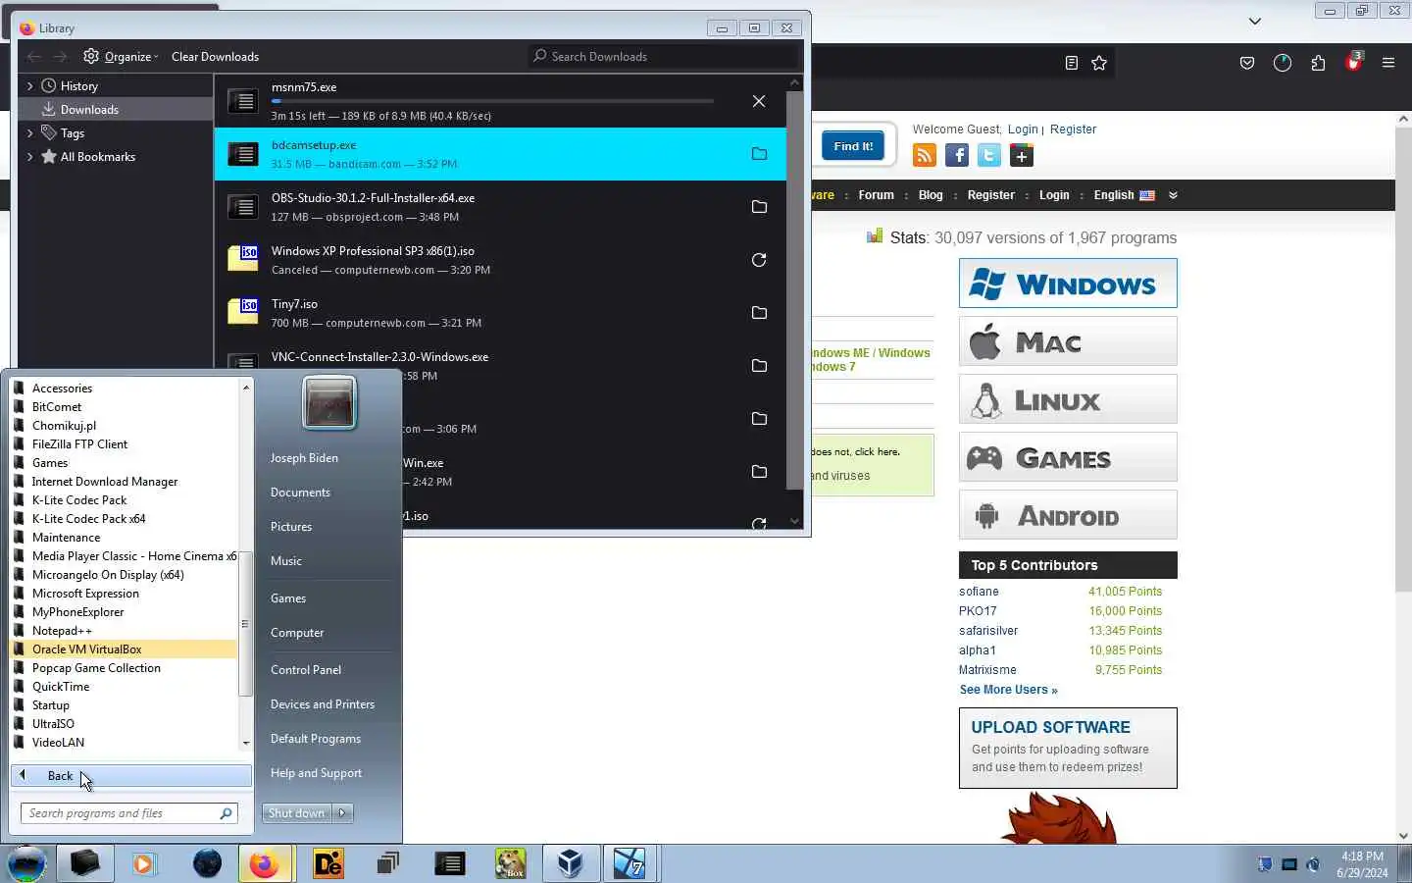Image resolution: width=1412 pixels, height=883 pixels.
Task: Open Firefox from the taskbar
Action: point(264,864)
